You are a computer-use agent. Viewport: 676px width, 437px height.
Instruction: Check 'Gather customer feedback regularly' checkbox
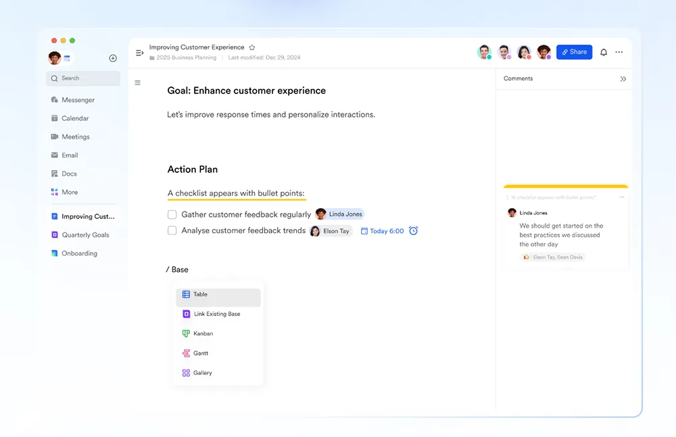pos(172,215)
